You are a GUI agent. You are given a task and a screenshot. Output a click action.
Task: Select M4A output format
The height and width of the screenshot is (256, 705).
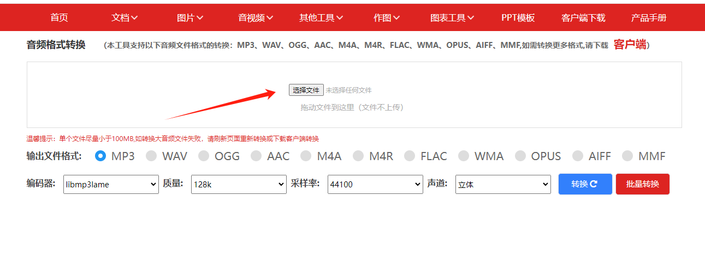(x=306, y=156)
